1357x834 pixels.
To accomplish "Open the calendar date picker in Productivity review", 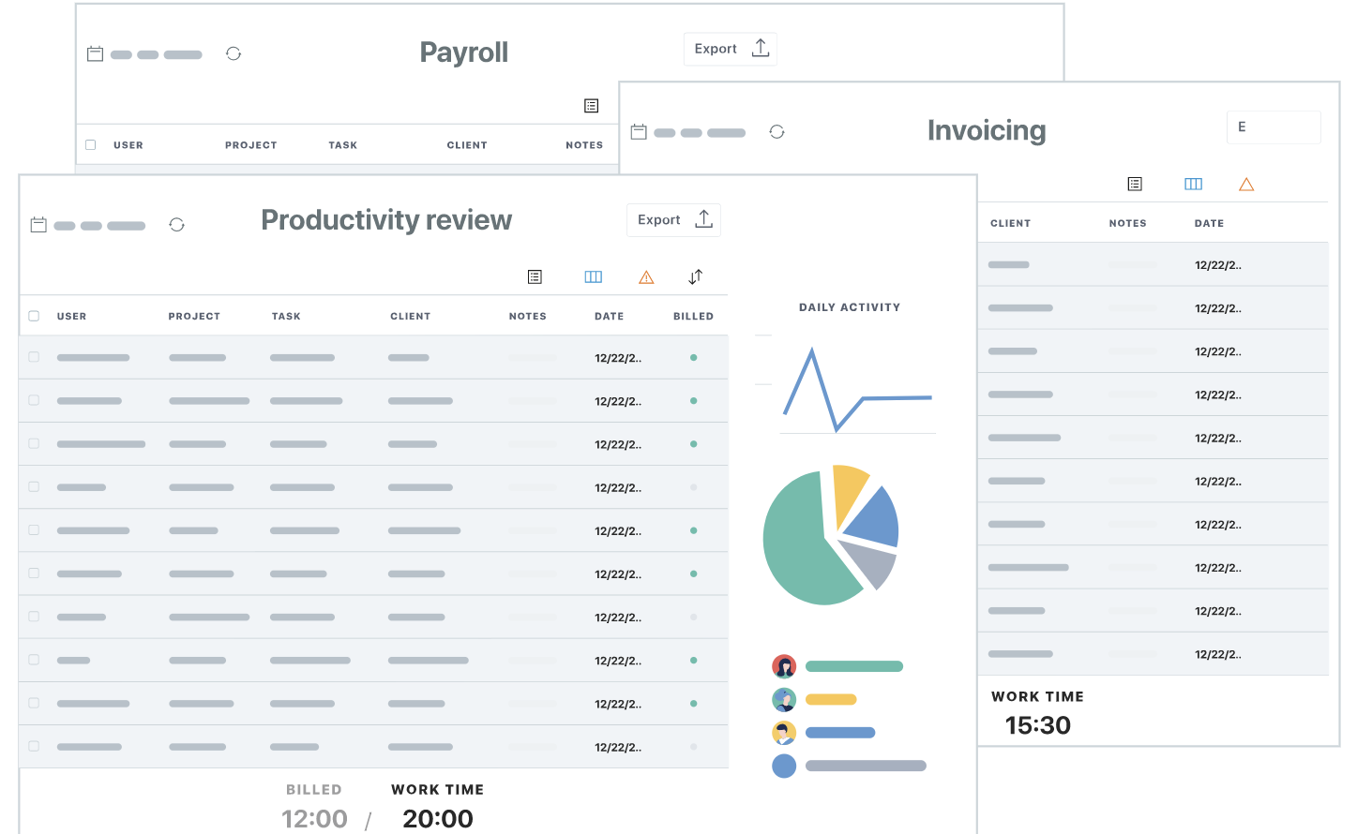I will pos(38,225).
